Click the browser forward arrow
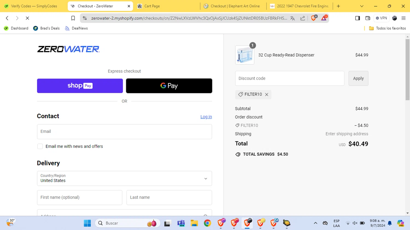Screen dimensions: 410x230 click(x=17, y=18)
